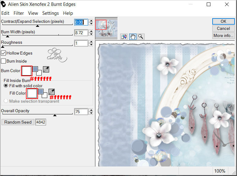Increase Overall Opacity value
Screen dimensions: 237x176
[x=91, y=110]
